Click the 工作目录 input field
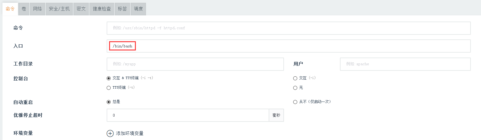The height and width of the screenshot is (140, 481). click(195, 64)
